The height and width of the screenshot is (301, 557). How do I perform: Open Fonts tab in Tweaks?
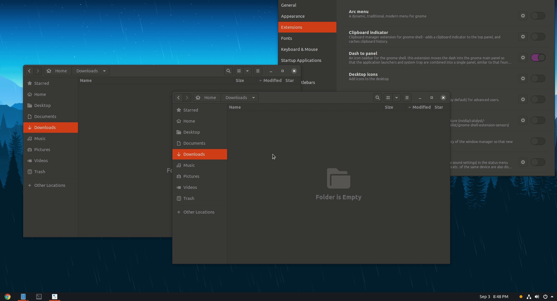(x=307, y=38)
